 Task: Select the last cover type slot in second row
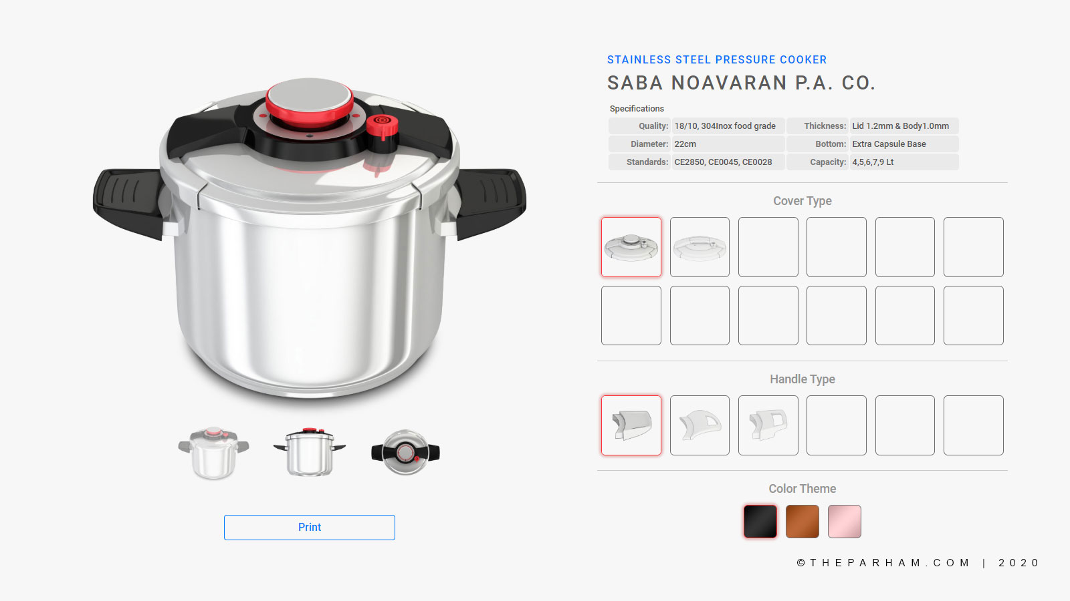click(x=974, y=316)
